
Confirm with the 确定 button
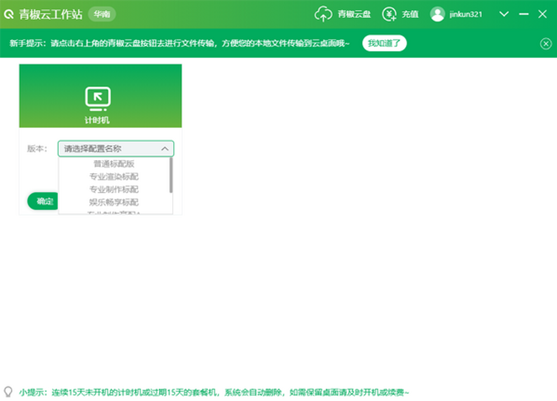pos(43,201)
